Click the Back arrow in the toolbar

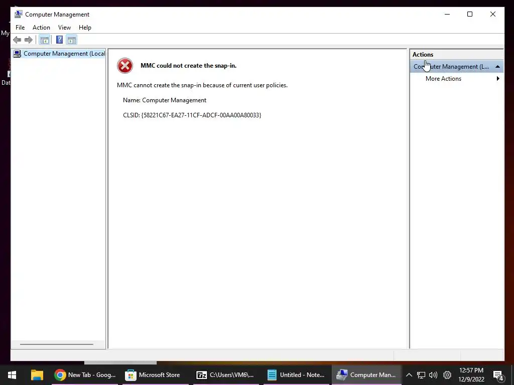coord(17,40)
